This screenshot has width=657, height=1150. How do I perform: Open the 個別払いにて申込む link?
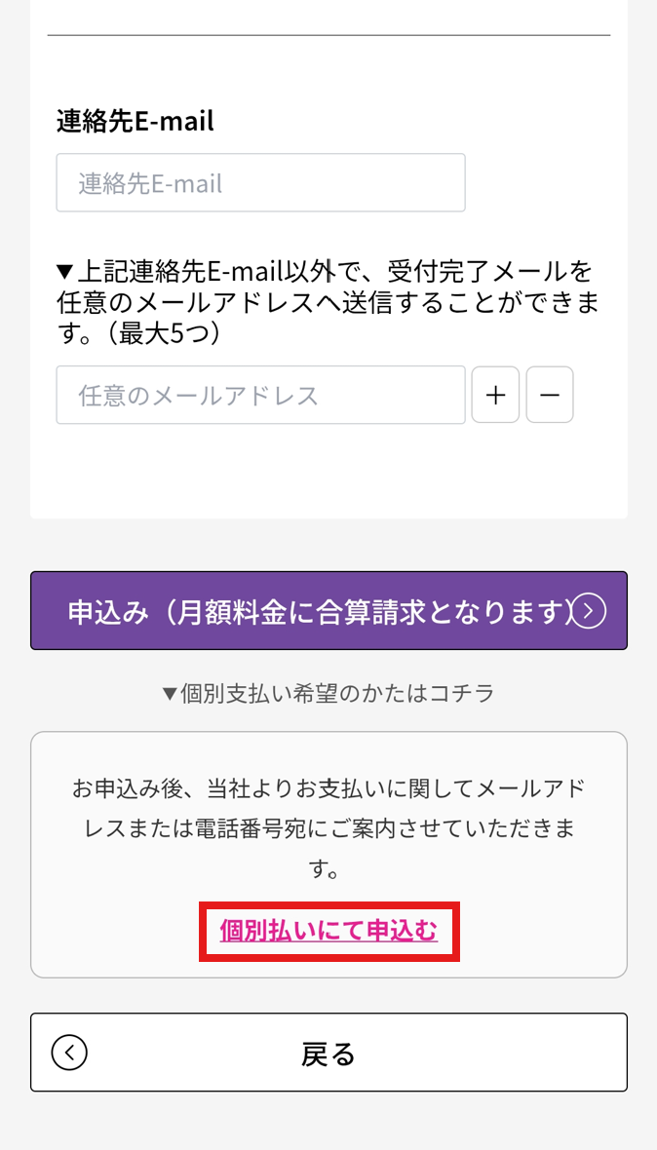pyautogui.click(x=328, y=931)
